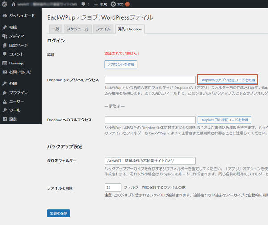
Task: Click the 外観 paintbrush icon
Action: coord(5,83)
